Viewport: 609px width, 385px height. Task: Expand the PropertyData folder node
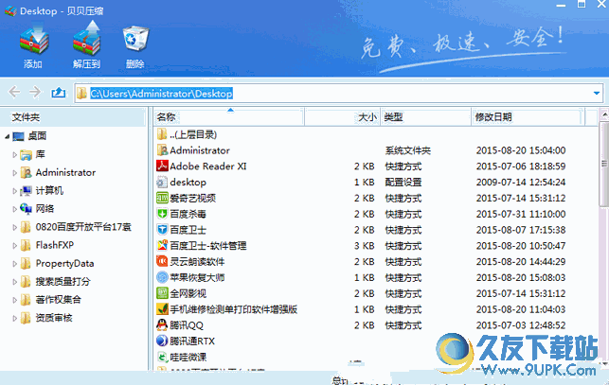coord(14,264)
